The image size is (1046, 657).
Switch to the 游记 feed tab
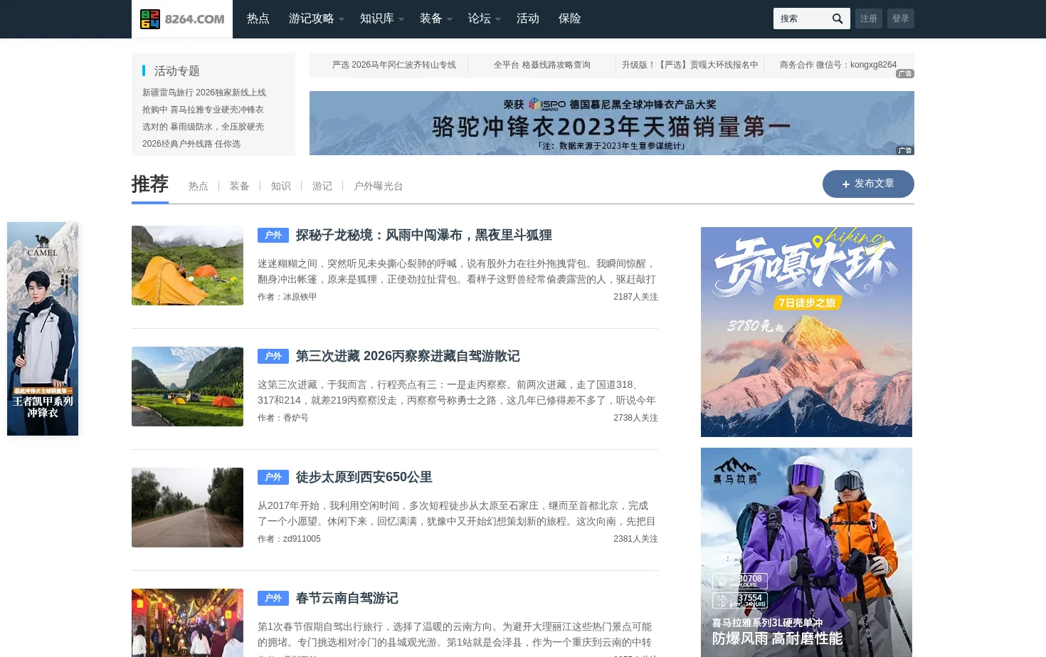click(x=322, y=186)
